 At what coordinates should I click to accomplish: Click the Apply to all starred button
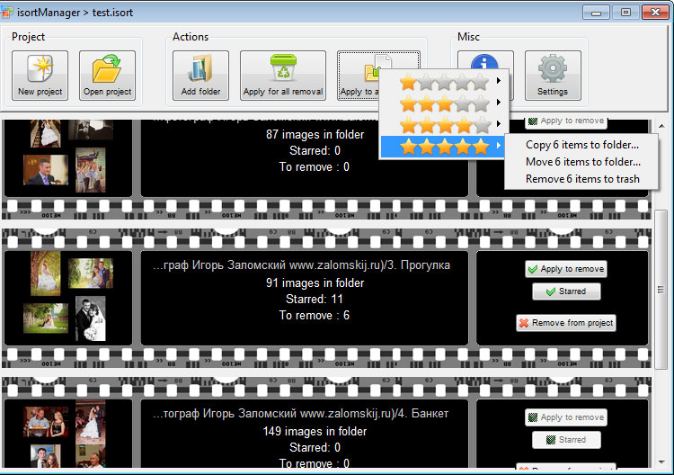coord(359,76)
